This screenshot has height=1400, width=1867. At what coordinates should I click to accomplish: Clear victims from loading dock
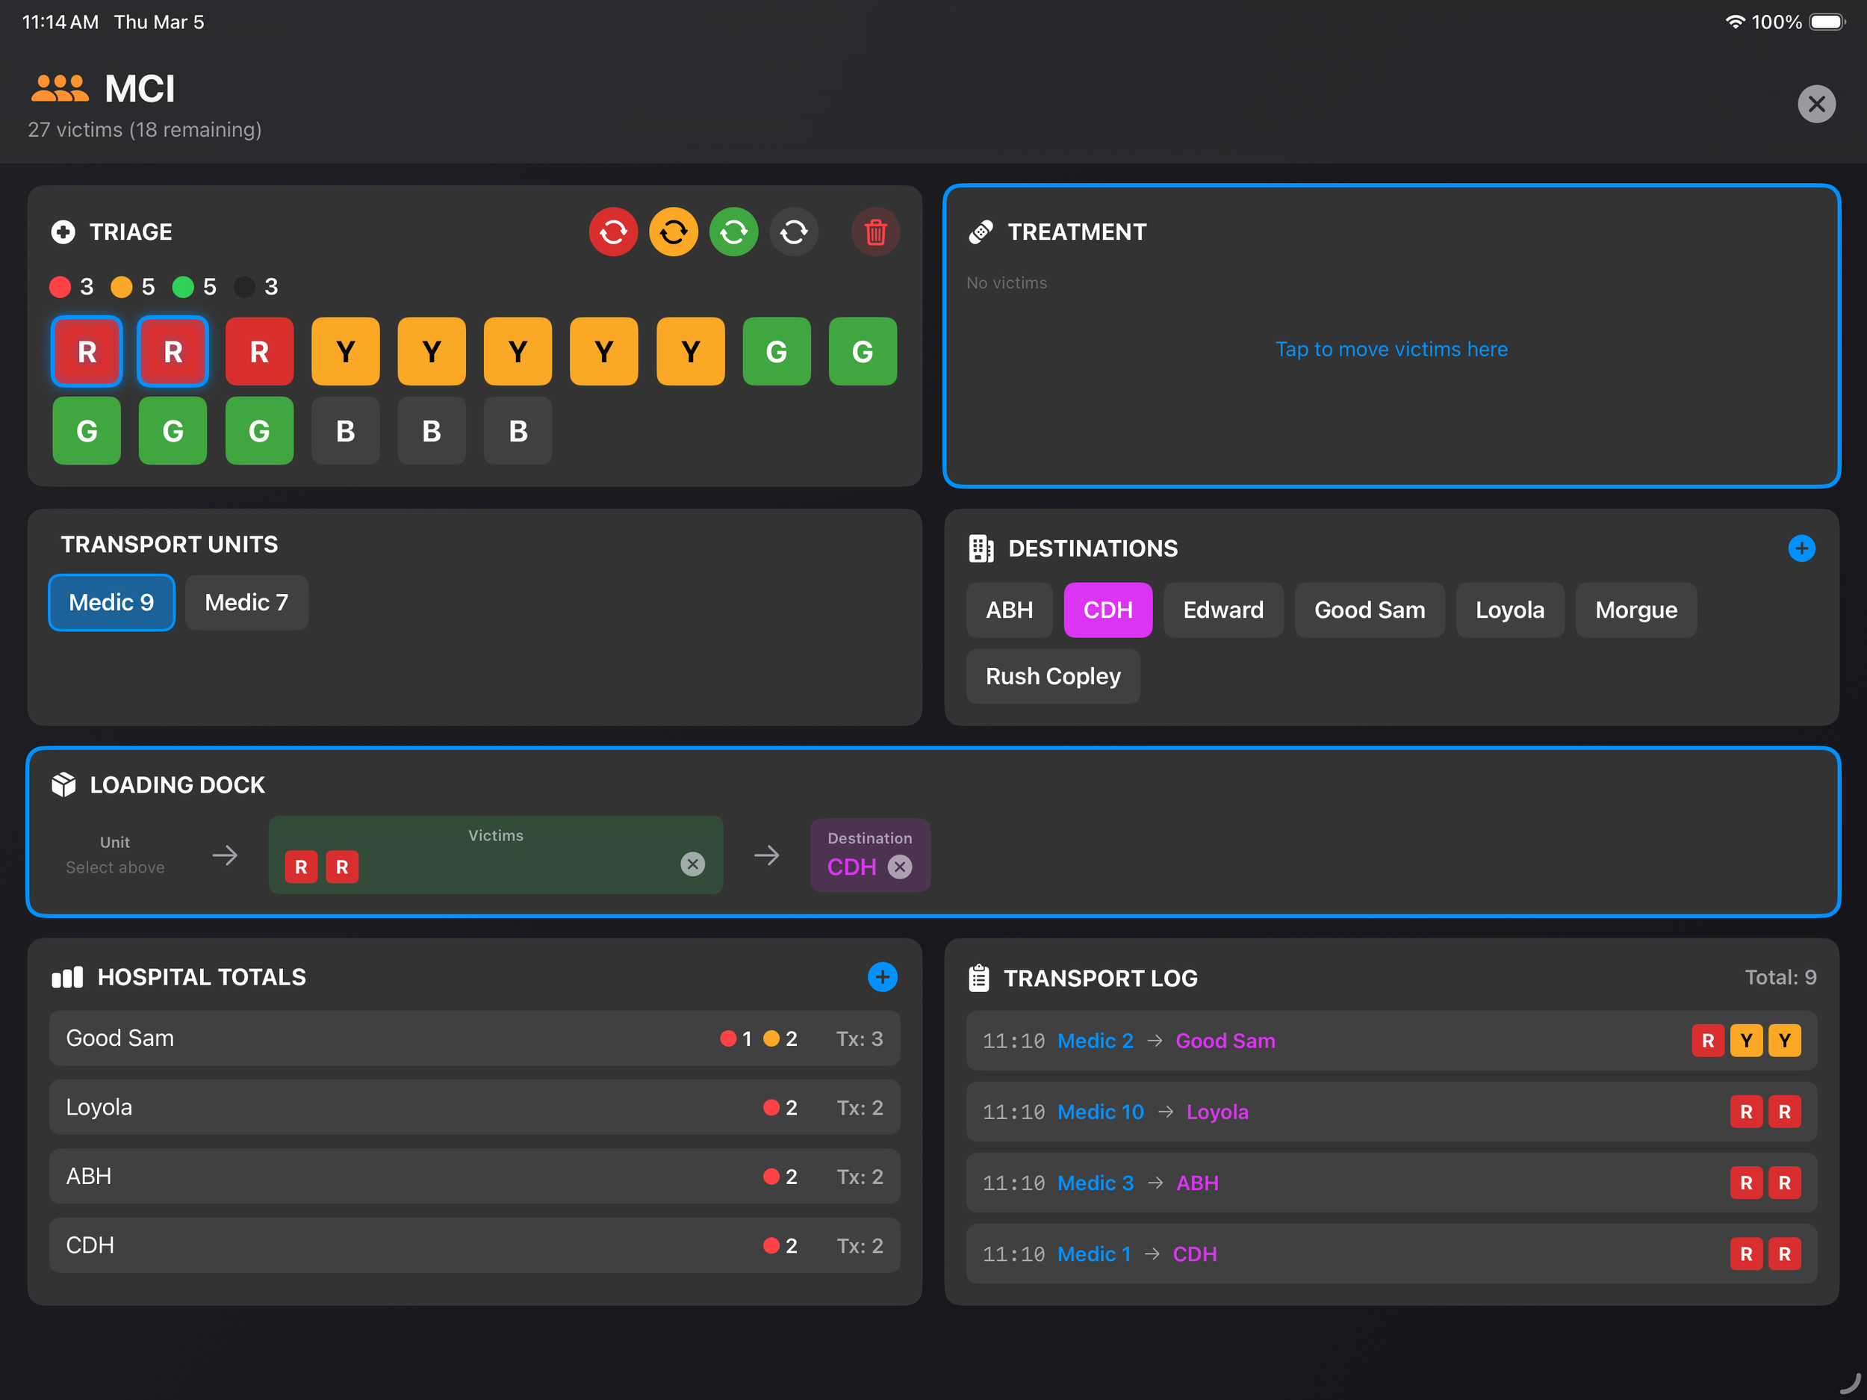pos(692,864)
